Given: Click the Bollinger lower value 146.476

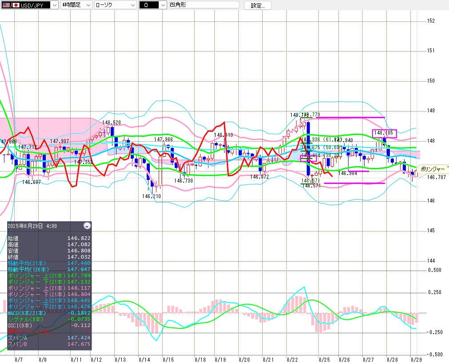Looking at the screenshot, I should pos(79,307).
